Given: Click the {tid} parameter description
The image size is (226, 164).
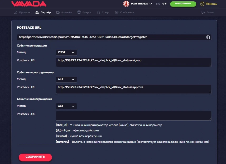Looking at the screenshot, I should tap(77, 131).
